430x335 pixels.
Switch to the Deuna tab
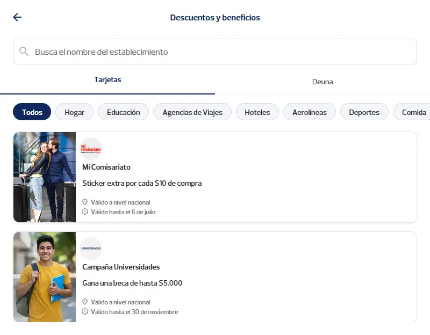coord(322,82)
